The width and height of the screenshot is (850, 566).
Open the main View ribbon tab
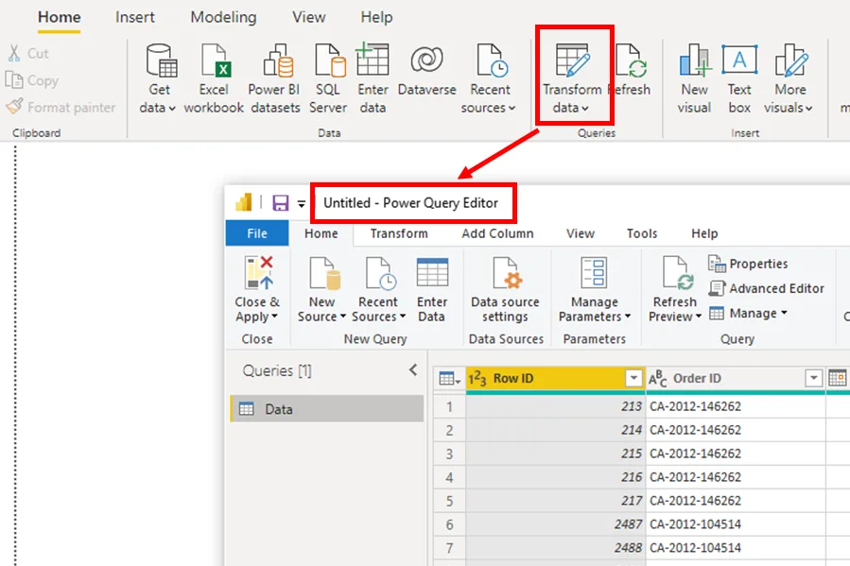309,17
